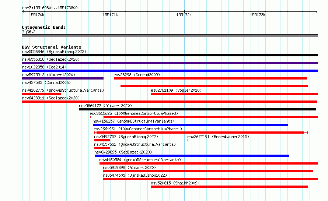This screenshot has height=201, width=328.
Task: Click the nsv5556846 (ByrskaBishop2022) variant label
Action: click(54, 52)
